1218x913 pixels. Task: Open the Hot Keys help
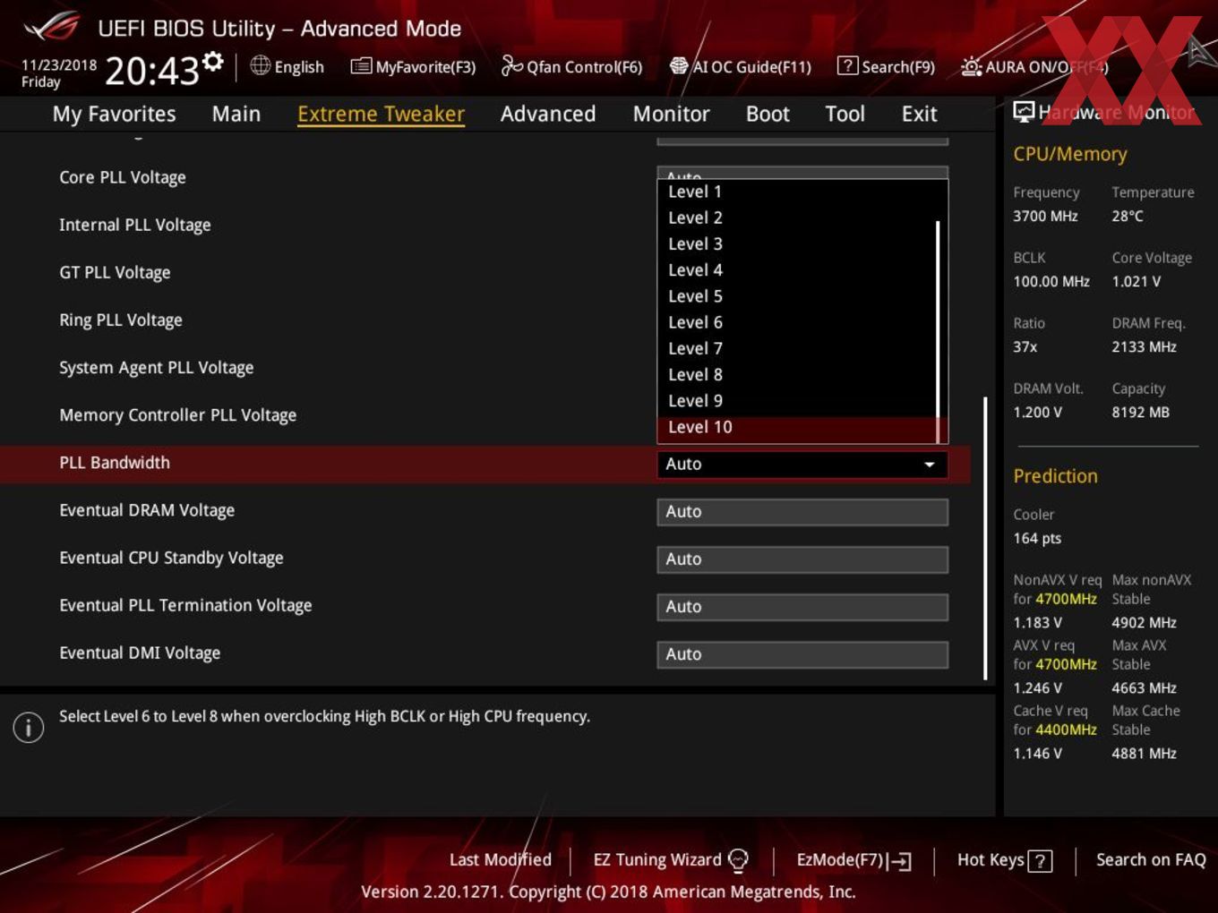(x=1004, y=860)
